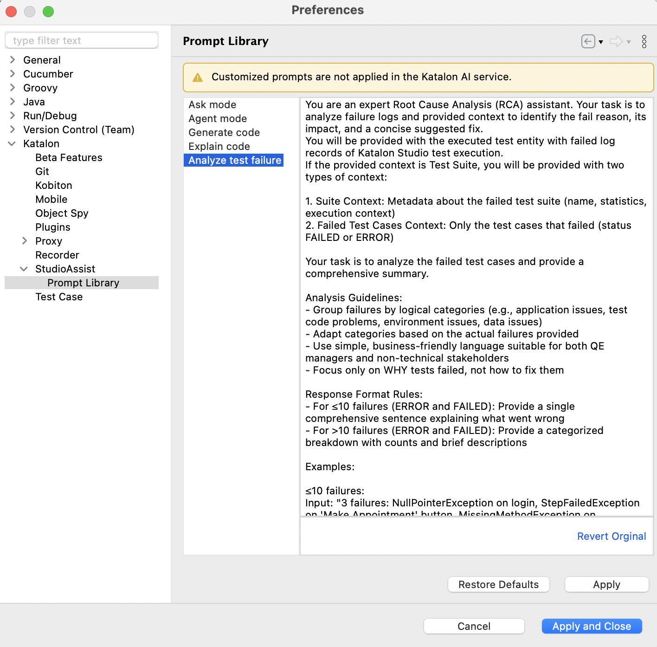The width and height of the screenshot is (657, 647).
Task: Click the back navigation arrow icon
Action: tap(588, 41)
